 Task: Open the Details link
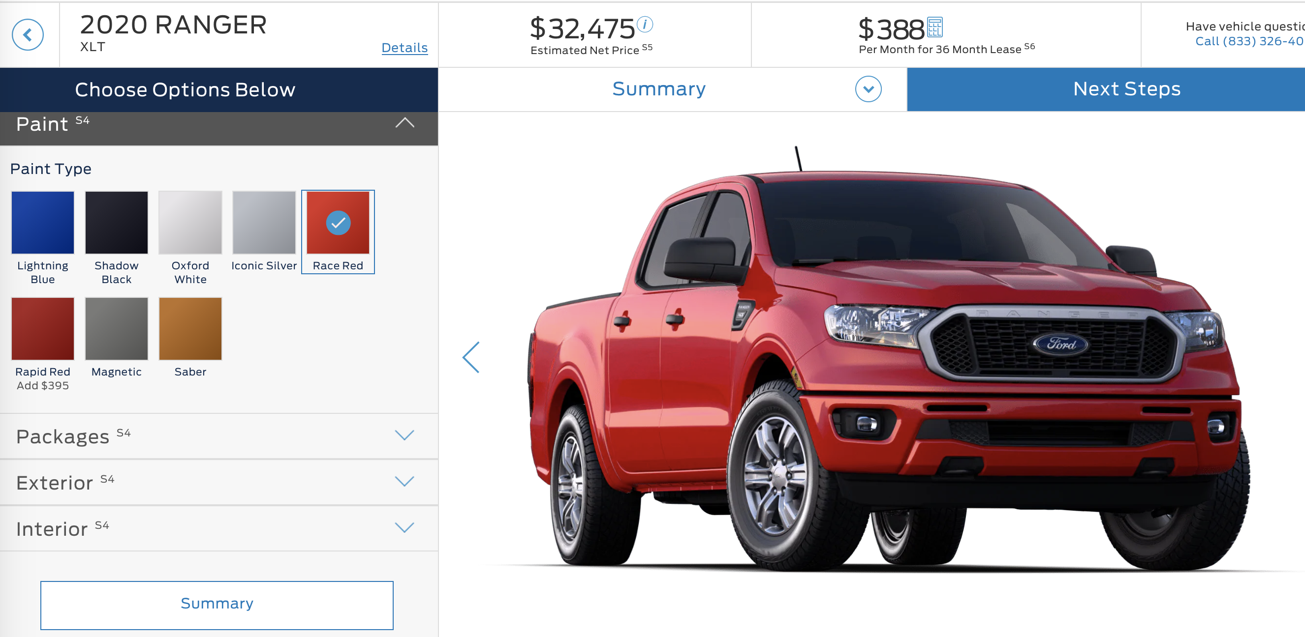(404, 48)
